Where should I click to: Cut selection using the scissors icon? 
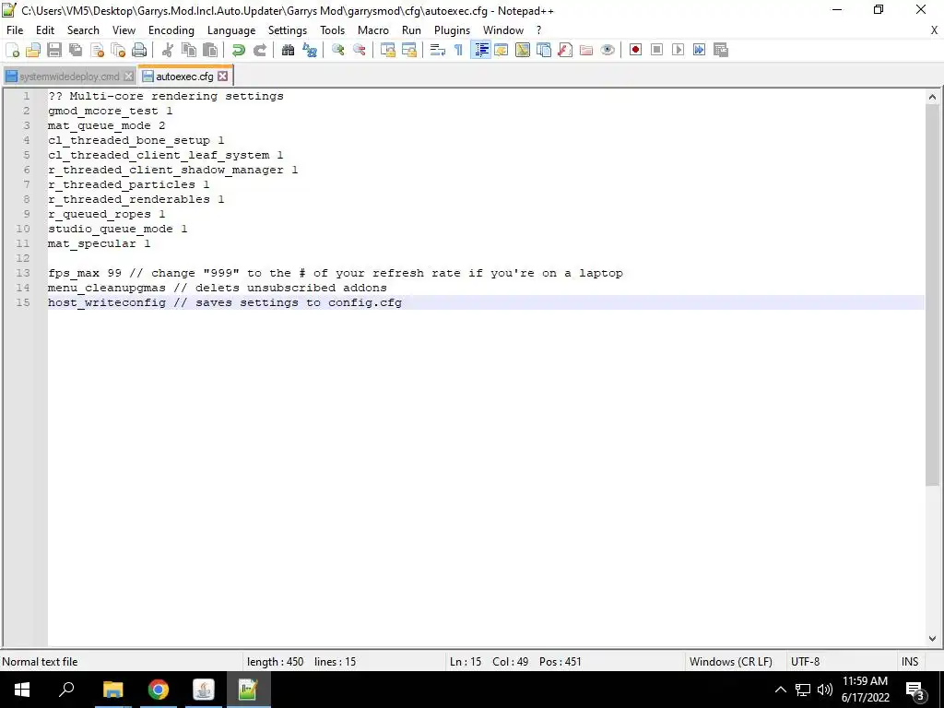pyautogui.click(x=168, y=50)
